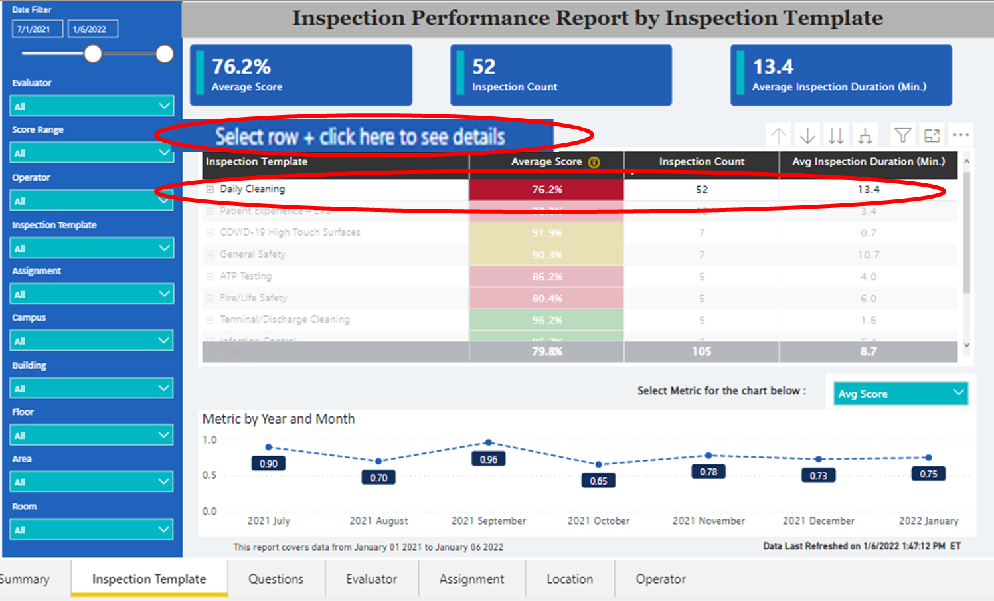Expand the General Safety row
The height and width of the screenshot is (601, 994).
[x=210, y=254]
